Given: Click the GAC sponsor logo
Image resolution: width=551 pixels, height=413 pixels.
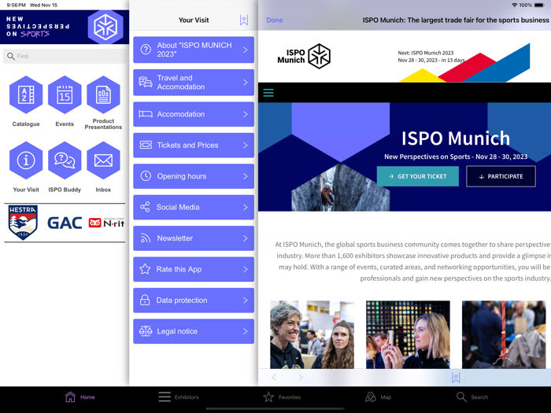Looking at the screenshot, I should pyautogui.click(x=65, y=223).
